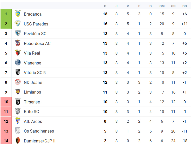
Task: Click the Atl. Arcos club crest
Action: click(x=18, y=121)
